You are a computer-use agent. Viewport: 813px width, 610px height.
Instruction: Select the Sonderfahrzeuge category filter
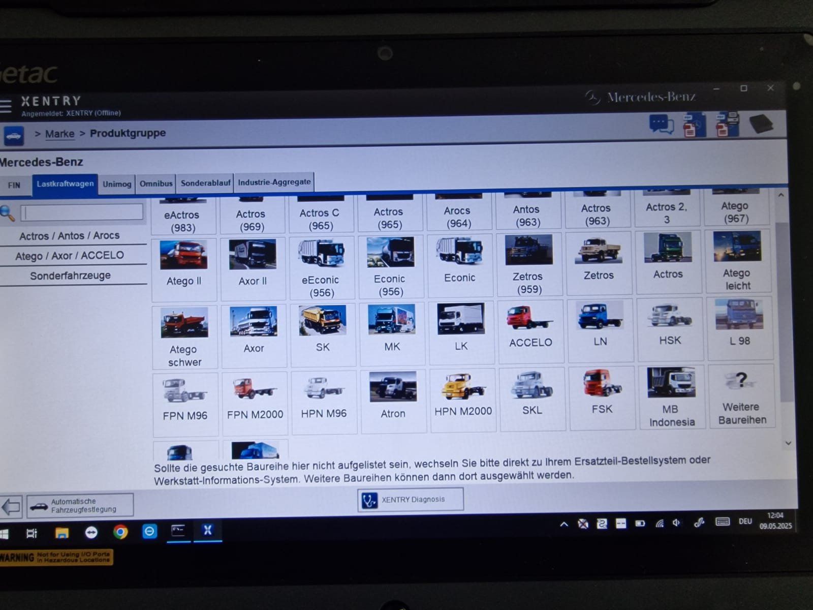tap(71, 275)
